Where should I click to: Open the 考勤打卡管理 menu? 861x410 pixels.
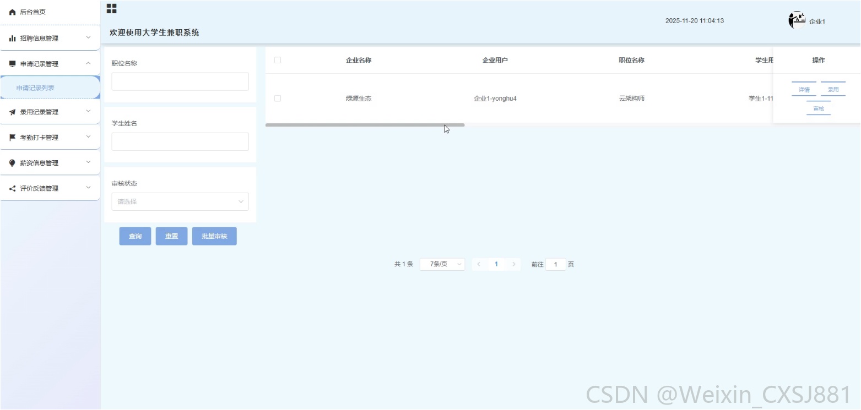[50, 138]
